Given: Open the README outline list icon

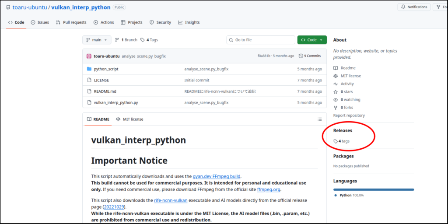Looking at the screenshot, I should pos(319,119).
